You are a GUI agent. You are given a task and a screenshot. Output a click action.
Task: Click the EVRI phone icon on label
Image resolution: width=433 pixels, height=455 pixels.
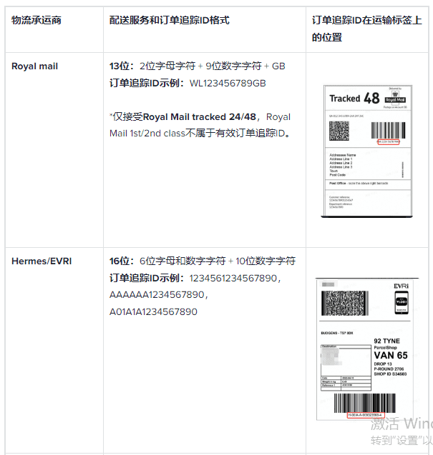click(x=402, y=303)
